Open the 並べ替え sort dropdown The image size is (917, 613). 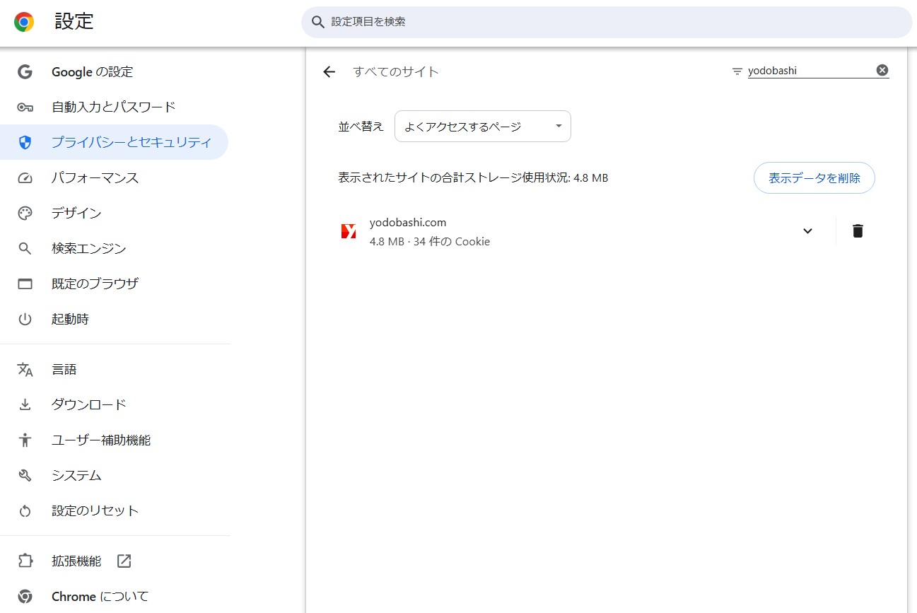pos(482,127)
